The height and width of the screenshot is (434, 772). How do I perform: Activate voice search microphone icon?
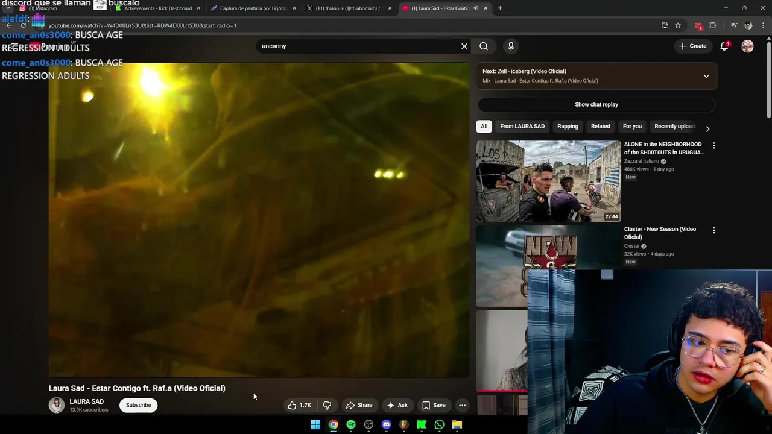(x=511, y=46)
